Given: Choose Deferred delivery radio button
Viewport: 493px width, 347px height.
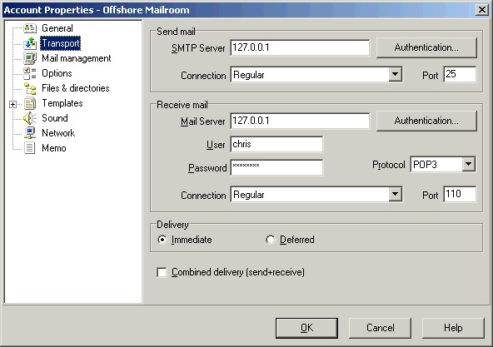Looking at the screenshot, I should coord(270,240).
